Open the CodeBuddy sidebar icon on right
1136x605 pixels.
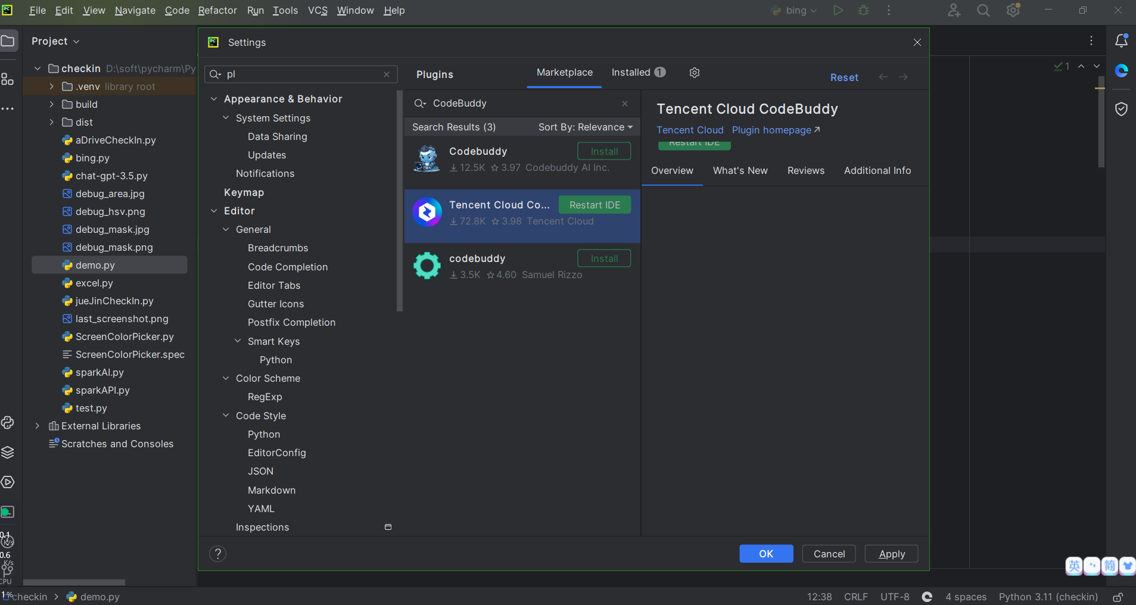(1121, 70)
